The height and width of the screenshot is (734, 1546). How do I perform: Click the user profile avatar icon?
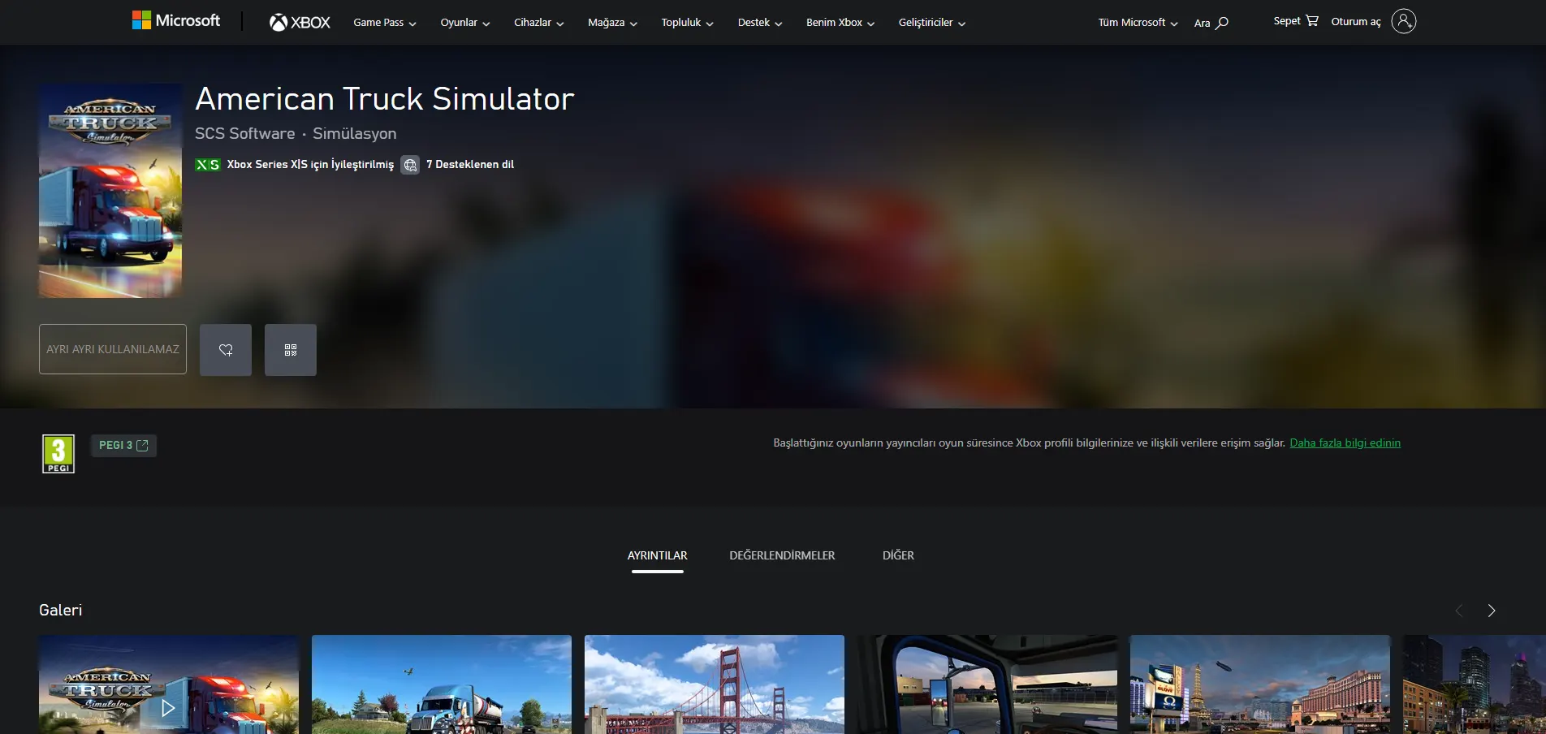tap(1403, 22)
